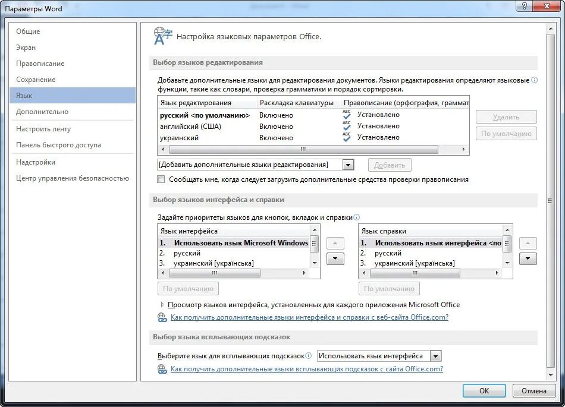Click globe icon beside ScreenTip languages link

[162, 369]
